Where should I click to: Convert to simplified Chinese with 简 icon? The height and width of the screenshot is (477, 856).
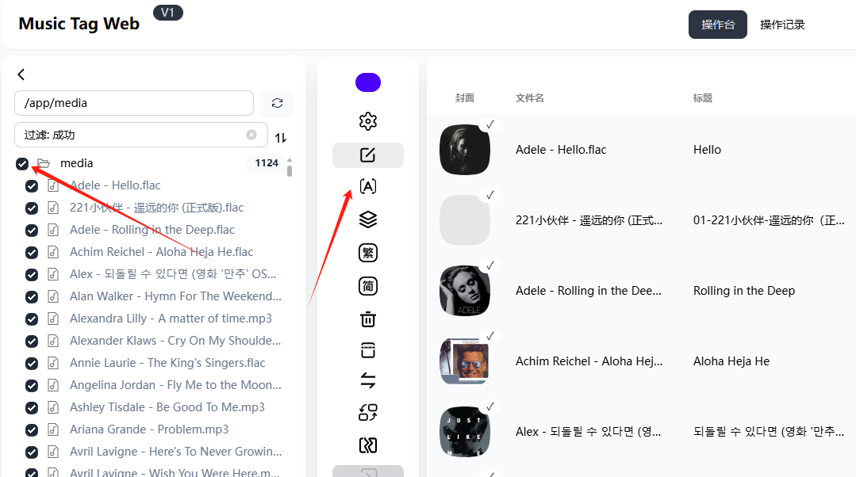coord(368,286)
